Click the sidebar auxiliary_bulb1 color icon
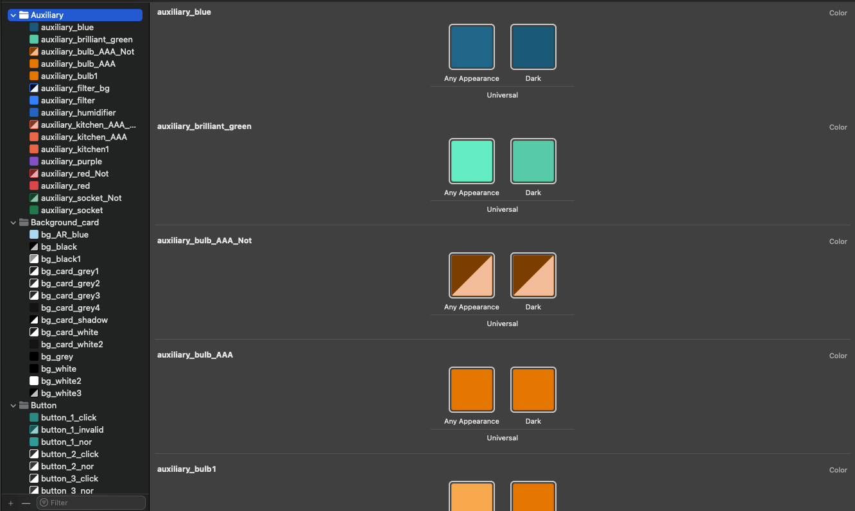The width and height of the screenshot is (855, 511). 34,76
